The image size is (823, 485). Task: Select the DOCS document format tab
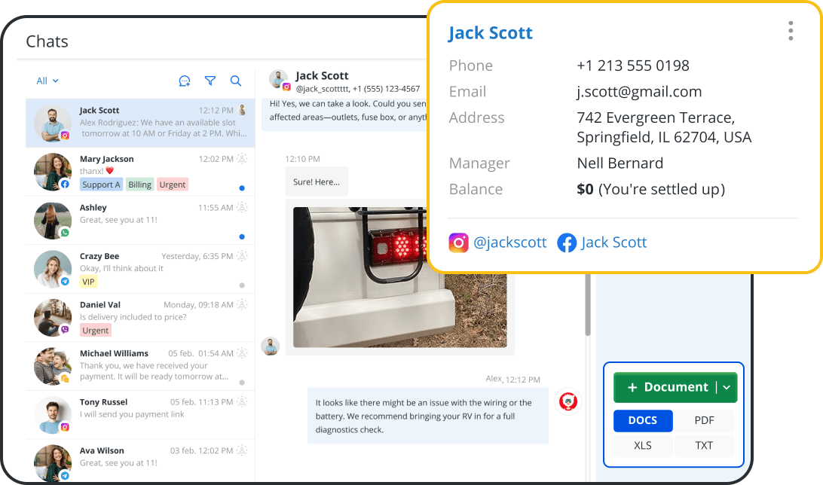tap(643, 420)
